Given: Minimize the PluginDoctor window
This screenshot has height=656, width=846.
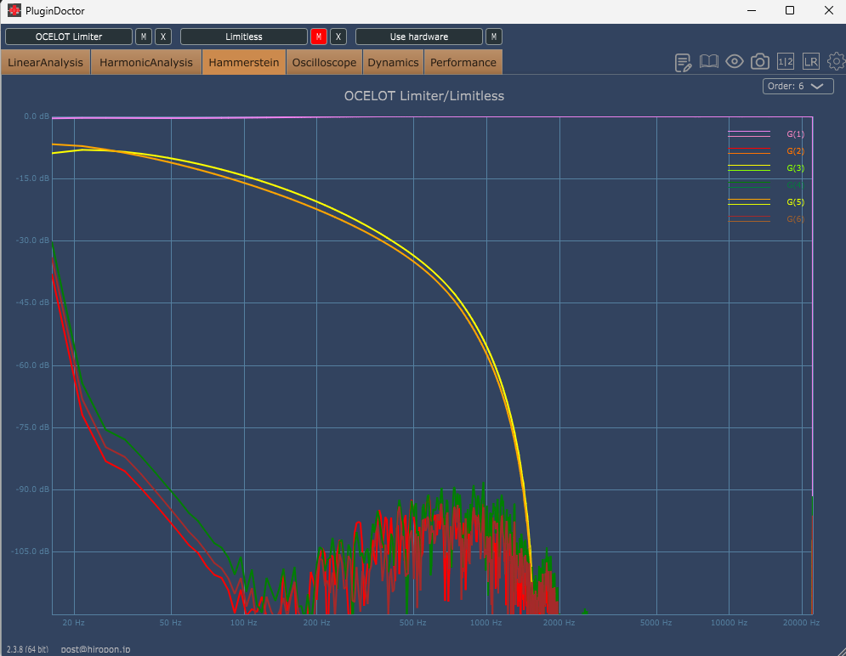Looking at the screenshot, I should pos(752,11).
